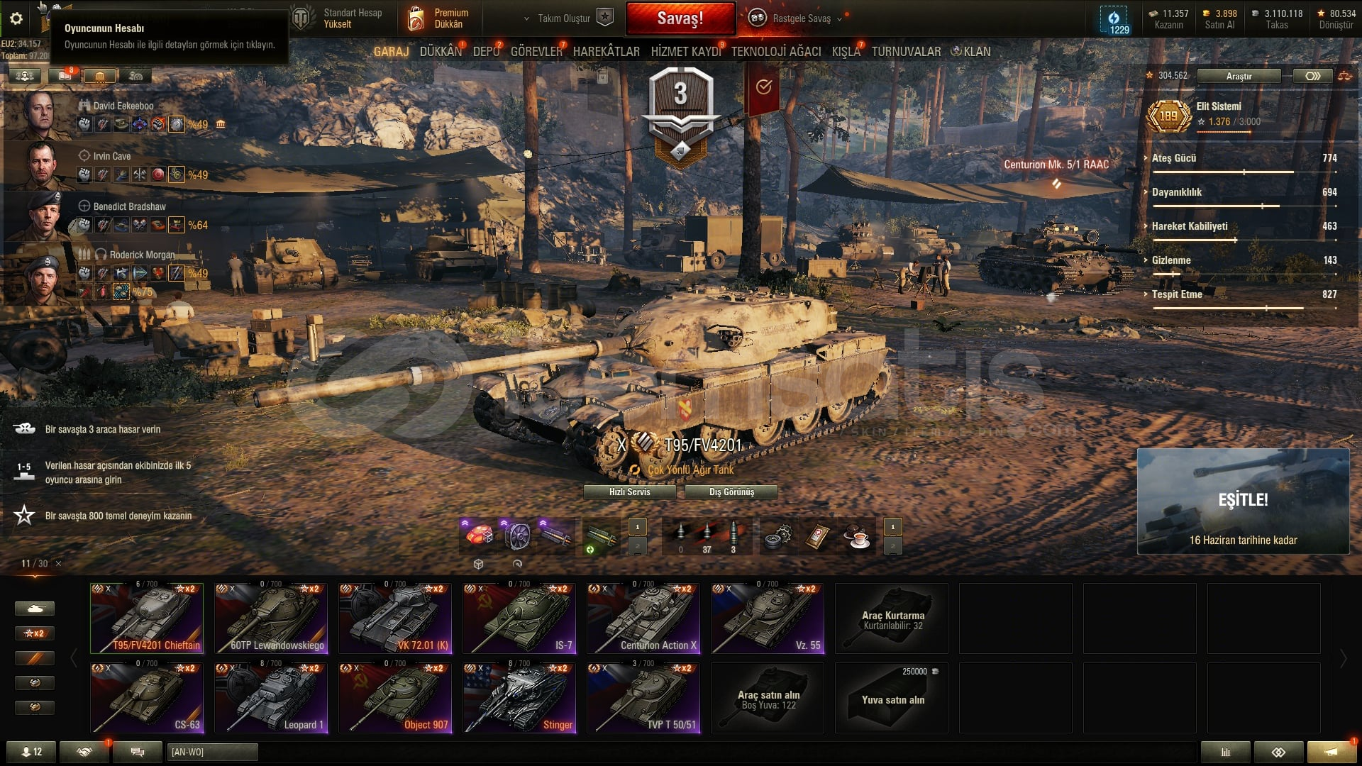Open the chat channels speech-bubble icon

pyautogui.click(x=138, y=752)
